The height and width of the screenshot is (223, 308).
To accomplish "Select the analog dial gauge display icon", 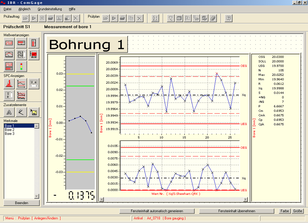I will click(x=9, y=55).
